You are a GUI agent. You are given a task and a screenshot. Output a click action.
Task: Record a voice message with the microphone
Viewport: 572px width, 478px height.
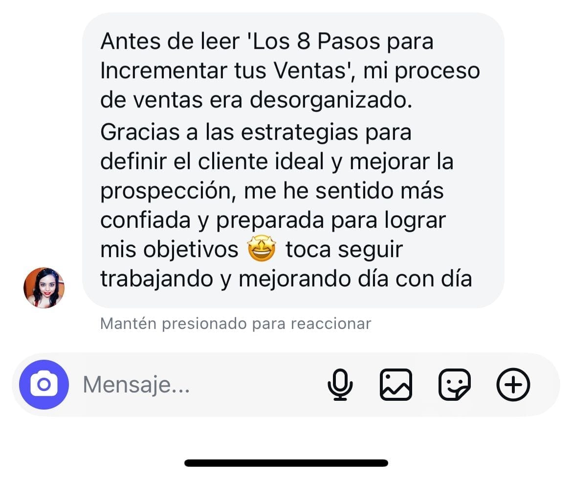pos(340,385)
